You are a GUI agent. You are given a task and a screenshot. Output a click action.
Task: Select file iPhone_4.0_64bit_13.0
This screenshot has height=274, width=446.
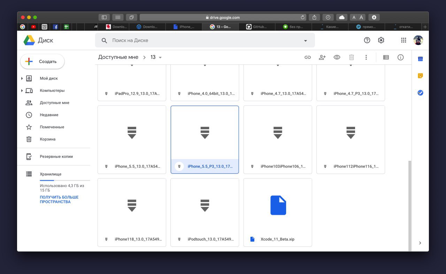click(205, 83)
